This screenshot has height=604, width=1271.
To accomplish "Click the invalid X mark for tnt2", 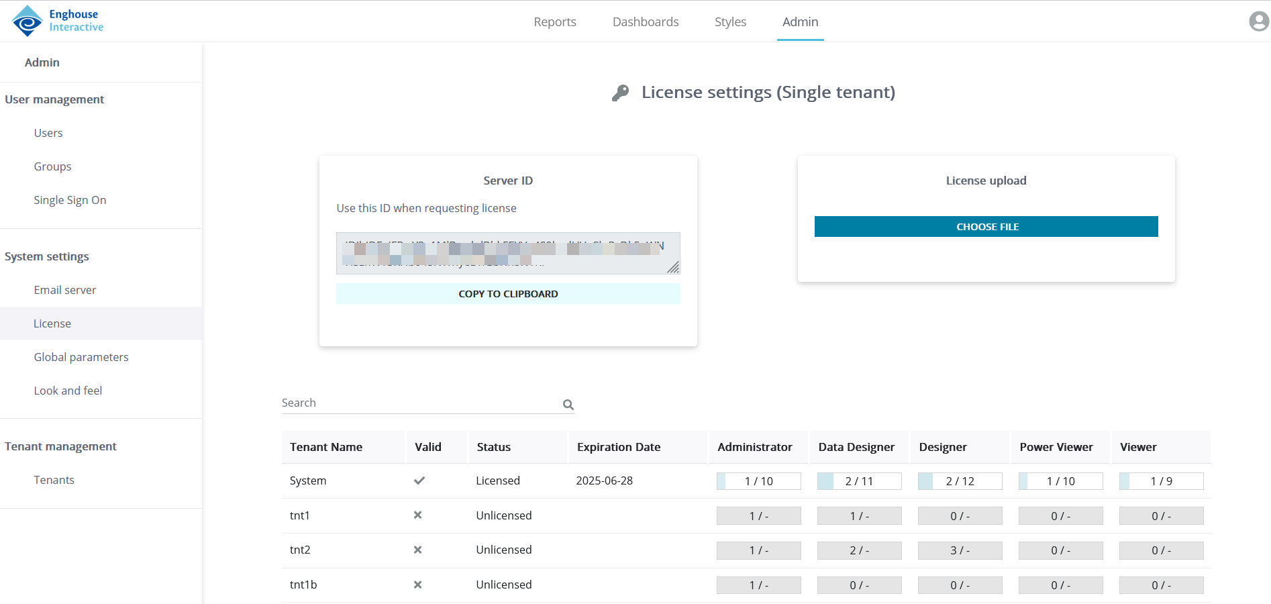I will click(x=417, y=550).
